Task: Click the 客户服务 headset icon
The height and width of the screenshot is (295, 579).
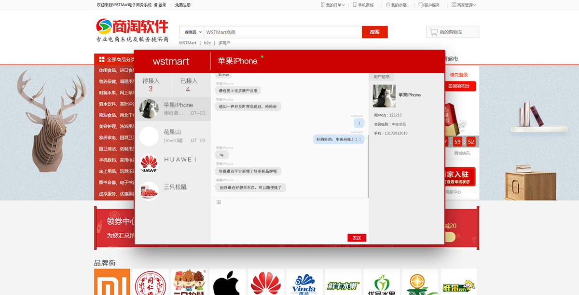Action: (x=421, y=5)
